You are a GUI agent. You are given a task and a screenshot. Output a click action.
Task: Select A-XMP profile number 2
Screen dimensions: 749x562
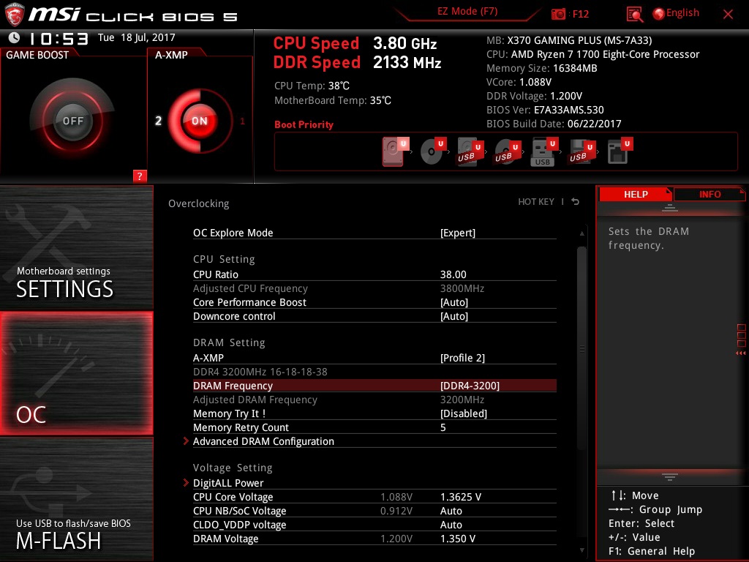click(x=158, y=121)
